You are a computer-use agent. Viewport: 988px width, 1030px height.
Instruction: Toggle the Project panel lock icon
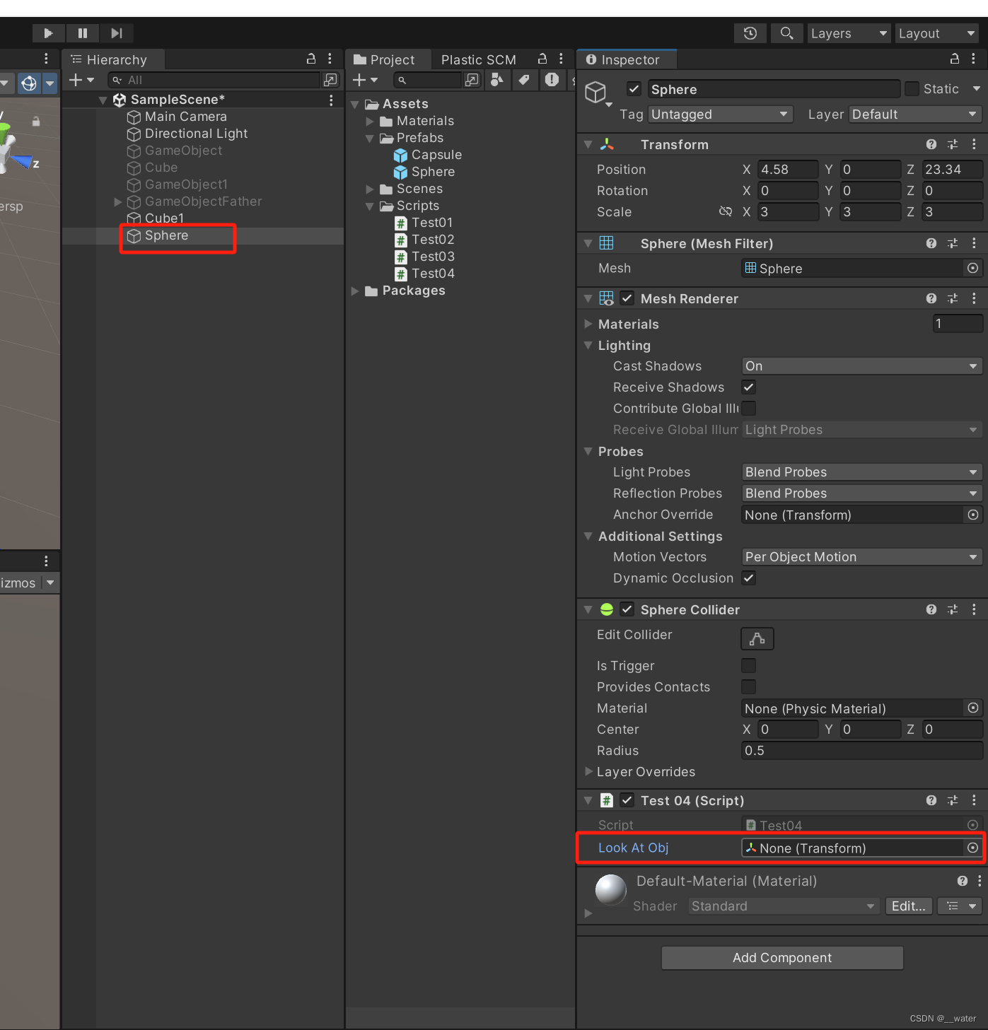pyautogui.click(x=542, y=59)
